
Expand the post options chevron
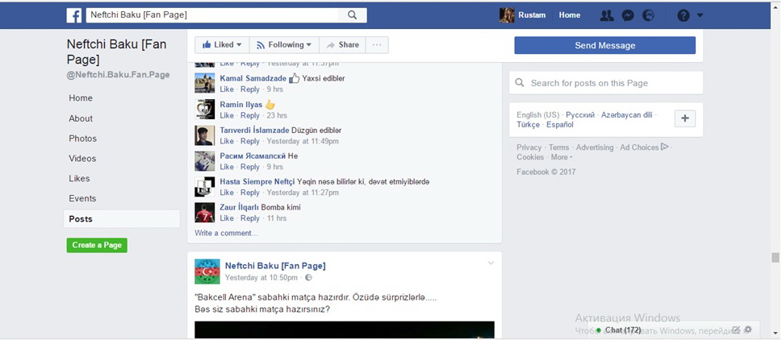[491, 263]
